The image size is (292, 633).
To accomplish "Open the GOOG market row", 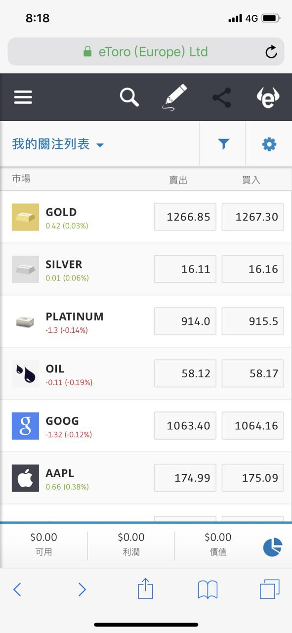I will coord(146,426).
